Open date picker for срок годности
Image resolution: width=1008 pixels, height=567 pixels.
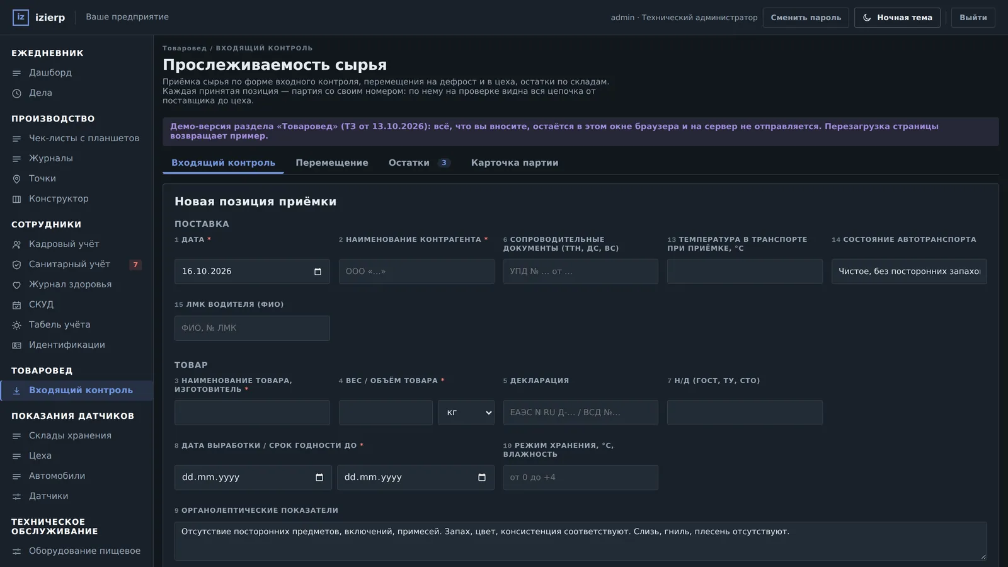[482, 478]
